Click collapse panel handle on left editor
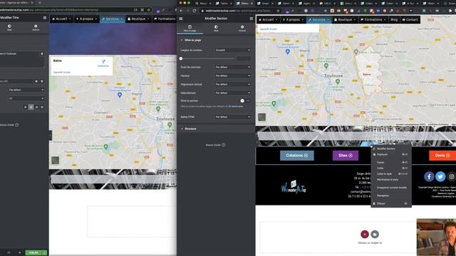456x256 pixels. tap(51, 135)
